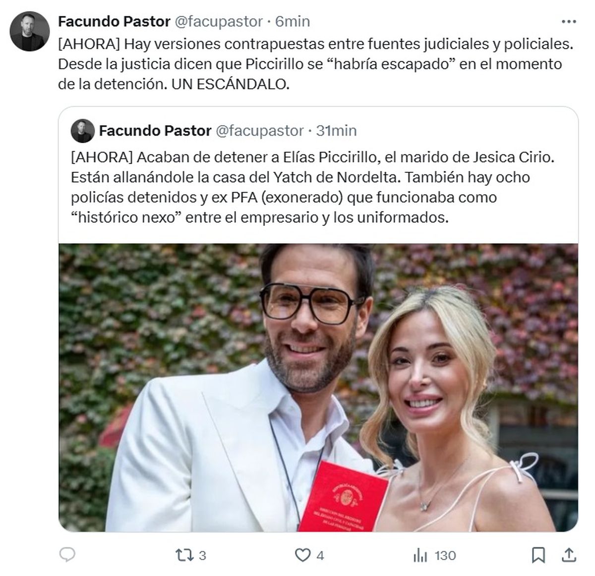Click the retweet icon with 3 reposts
The height and width of the screenshot is (576, 595).
coord(184,555)
